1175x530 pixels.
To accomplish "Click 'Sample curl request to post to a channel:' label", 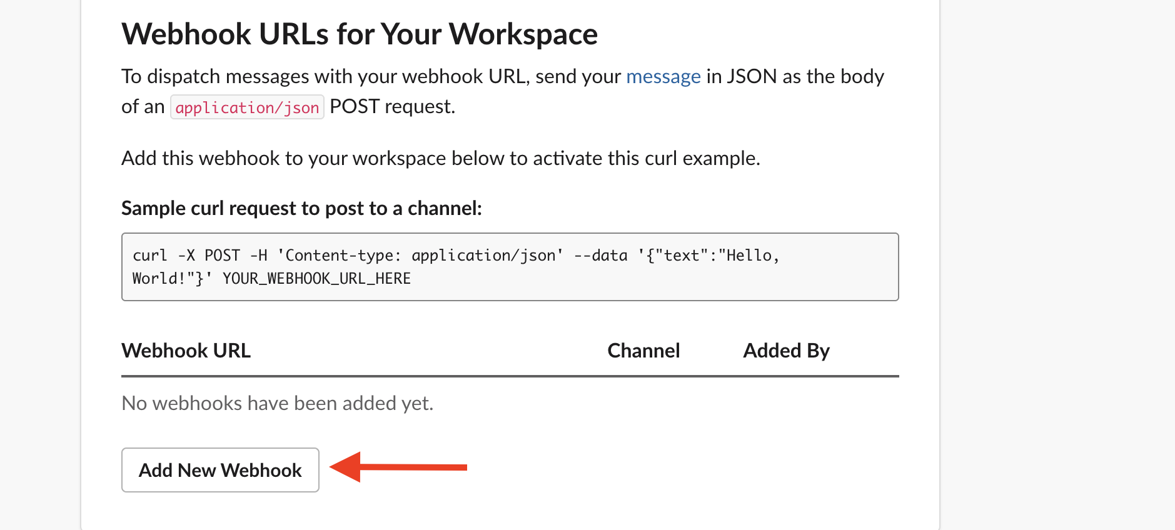I will (301, 208).
